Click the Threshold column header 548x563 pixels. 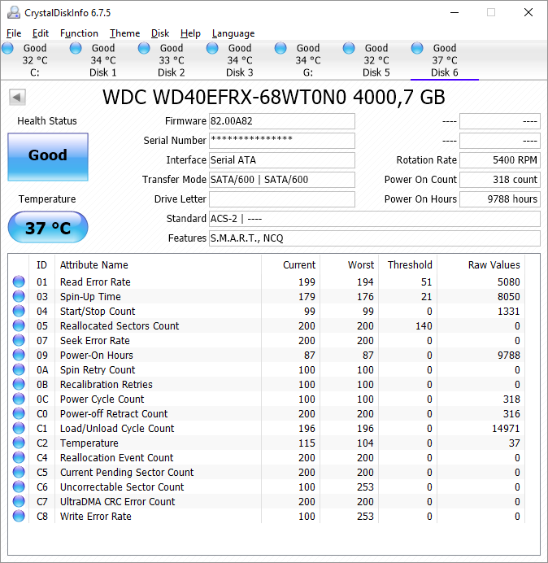coord(407,265)
